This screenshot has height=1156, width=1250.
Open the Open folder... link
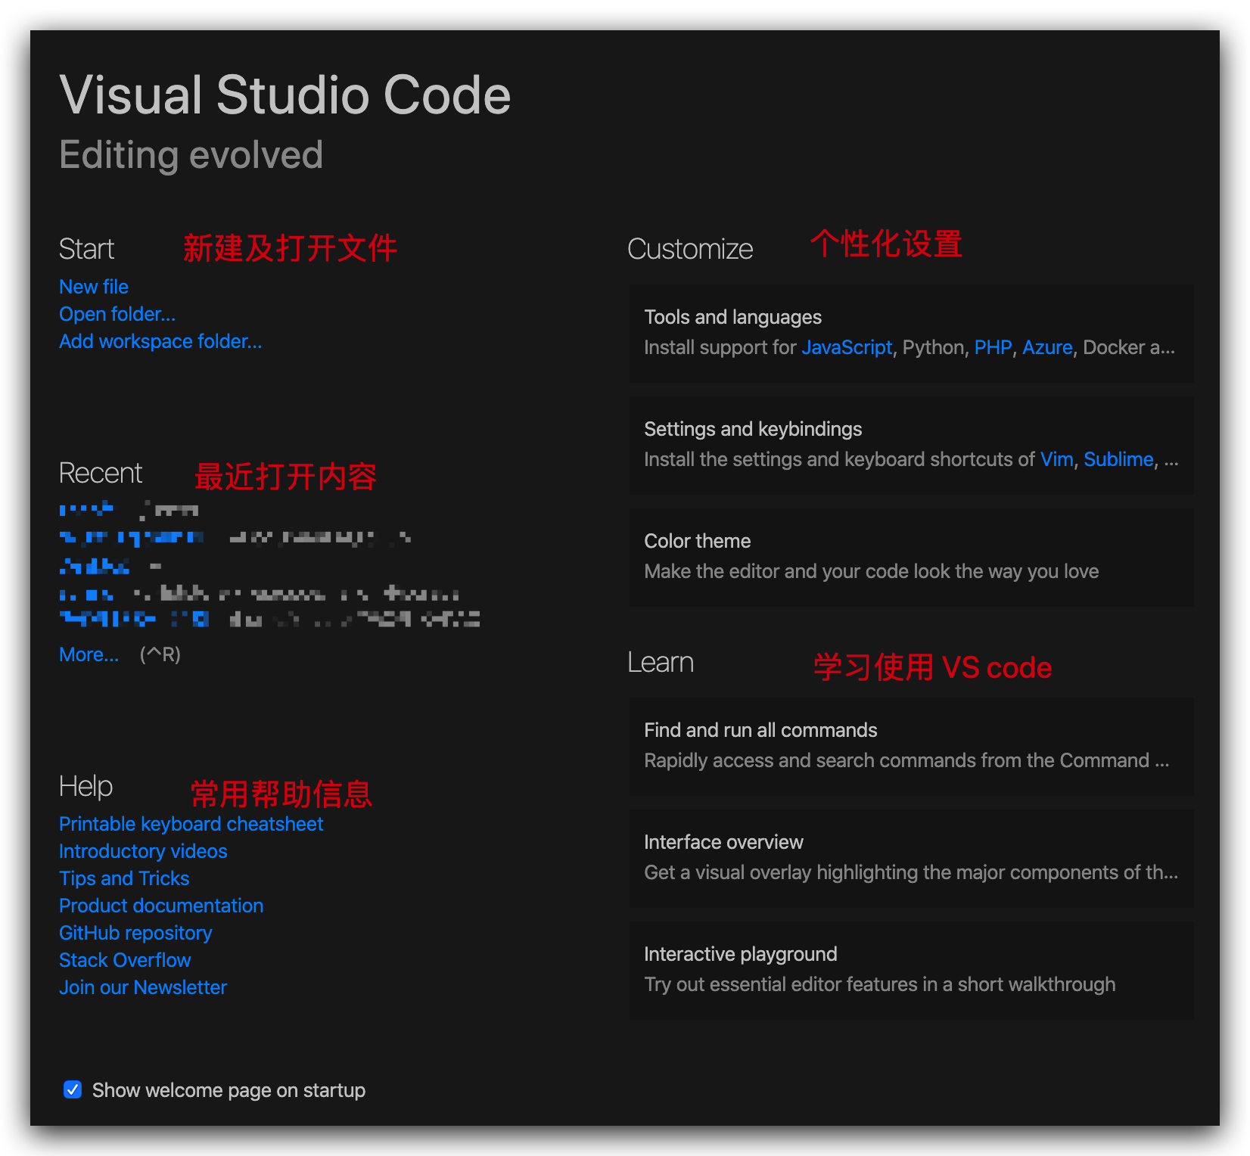click(x=117, y=314)
